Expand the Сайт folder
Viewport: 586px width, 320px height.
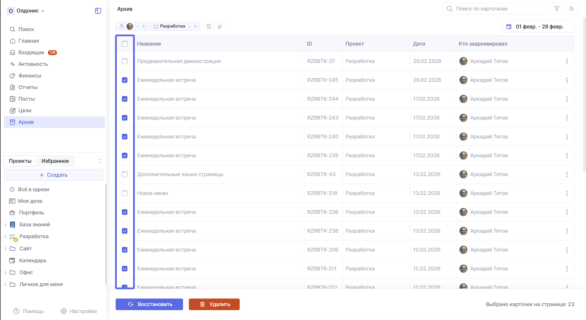click(6, 249)
